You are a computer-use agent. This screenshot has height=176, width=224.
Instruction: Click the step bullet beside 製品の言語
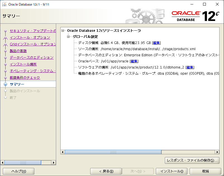click(x=5, y=51)
